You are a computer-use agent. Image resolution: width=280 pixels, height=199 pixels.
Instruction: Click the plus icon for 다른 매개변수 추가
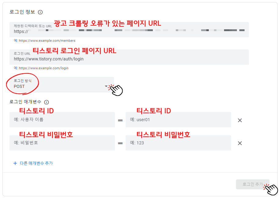coord(15,163)
